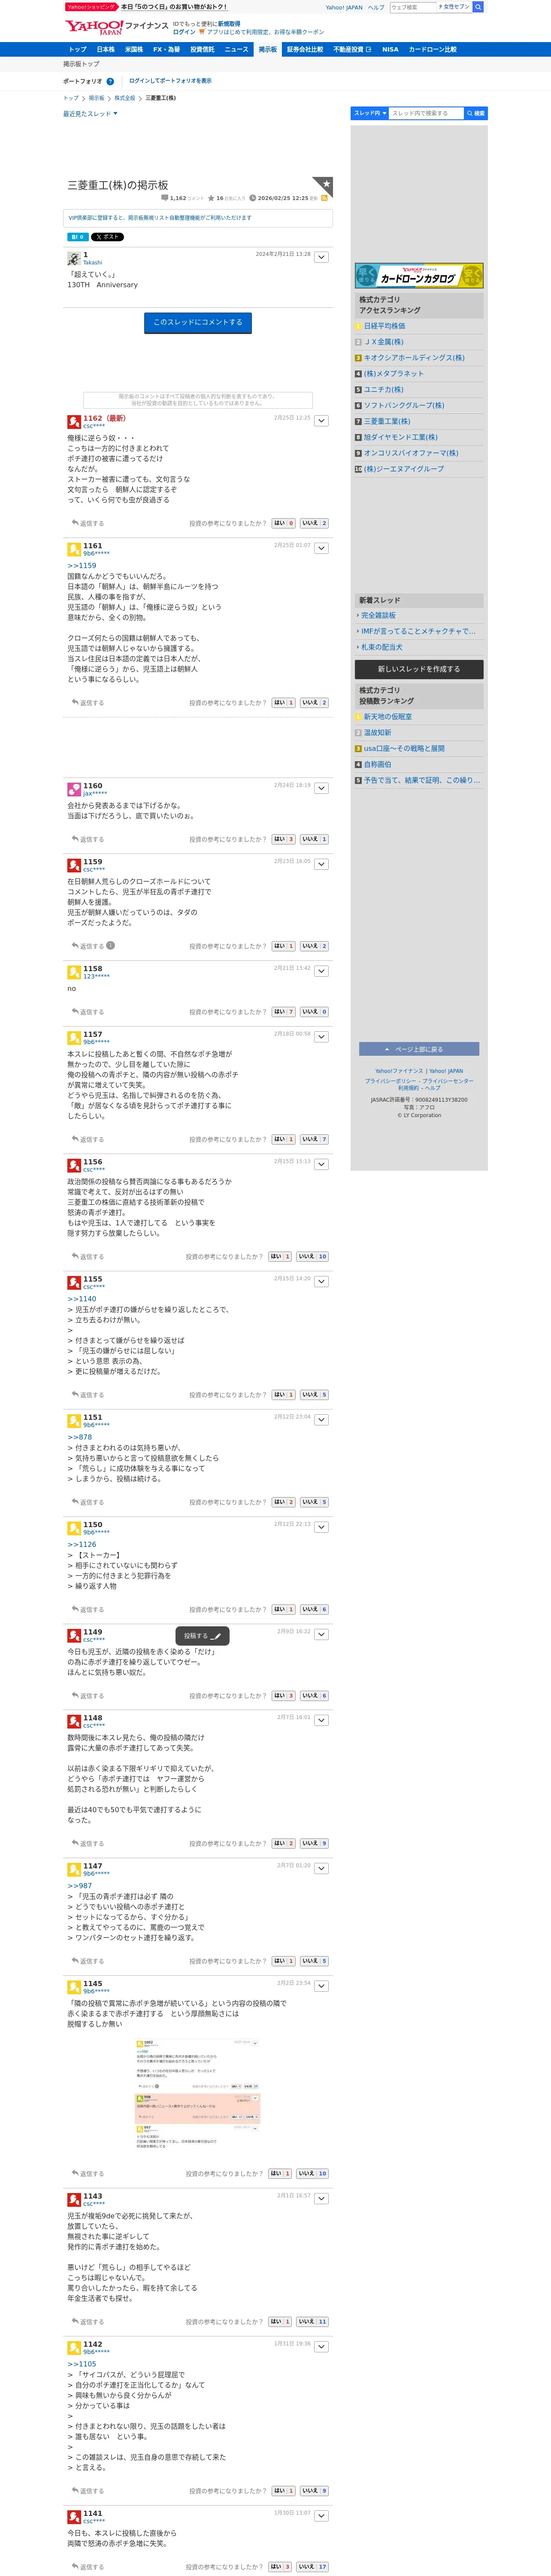Open the orange RSS feed icon

click(x=324, y=198)
